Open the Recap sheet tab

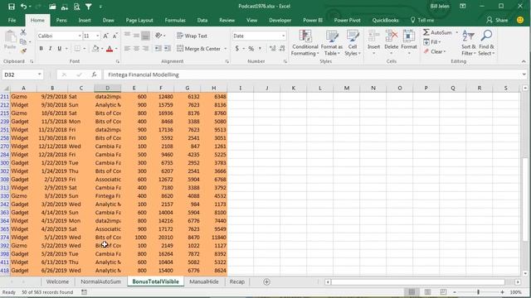[237, 281]
